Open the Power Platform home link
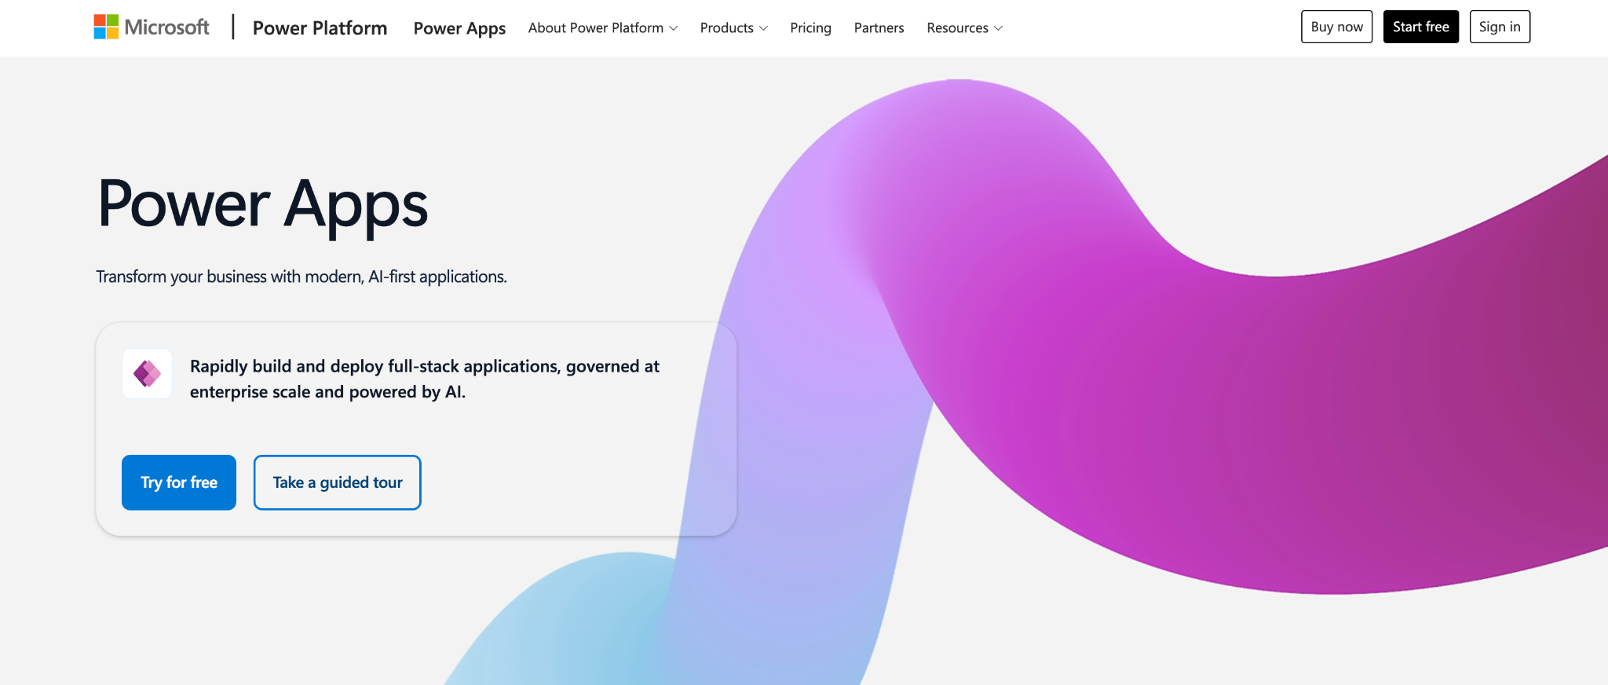Image resolution: width=1608 pixels, height=685 pixels. point(320,27)
